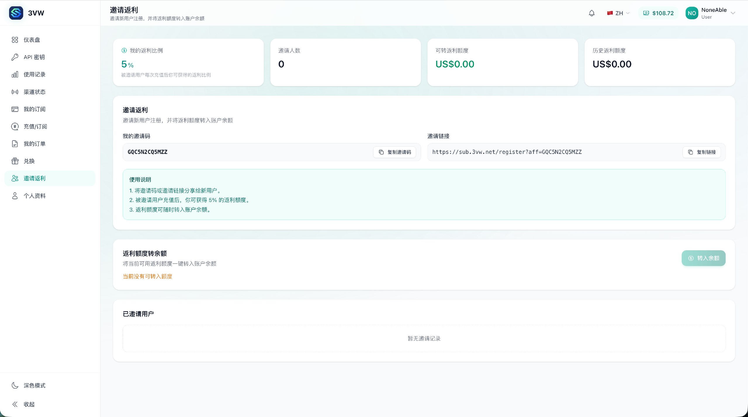Click the yen circle icon for 充值/订阅

click(15, 126)
